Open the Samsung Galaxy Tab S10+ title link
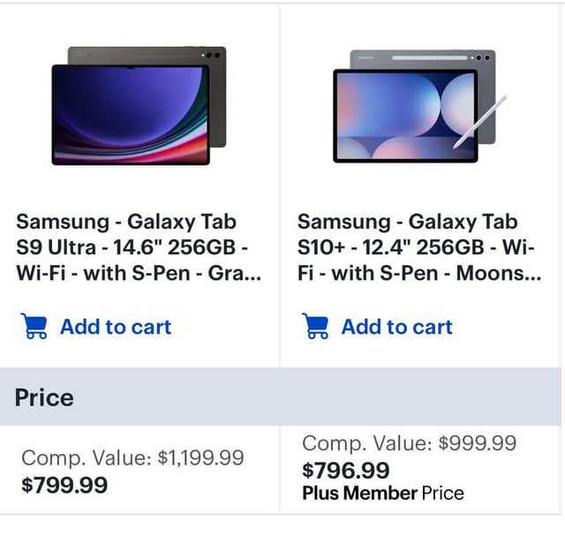Screen dimensions: 565x537 419,247
